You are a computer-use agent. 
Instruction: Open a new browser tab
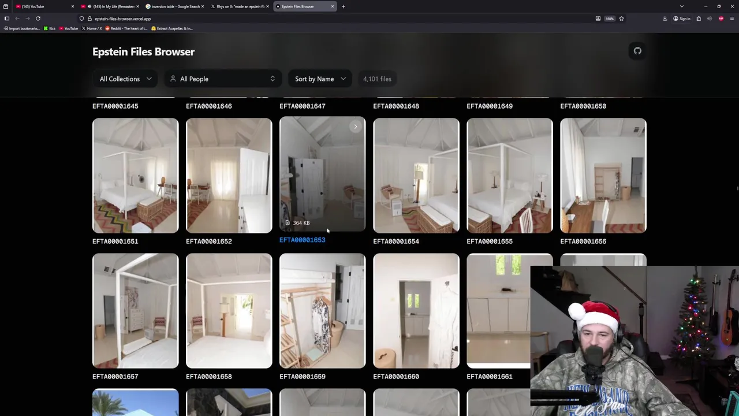343,6
